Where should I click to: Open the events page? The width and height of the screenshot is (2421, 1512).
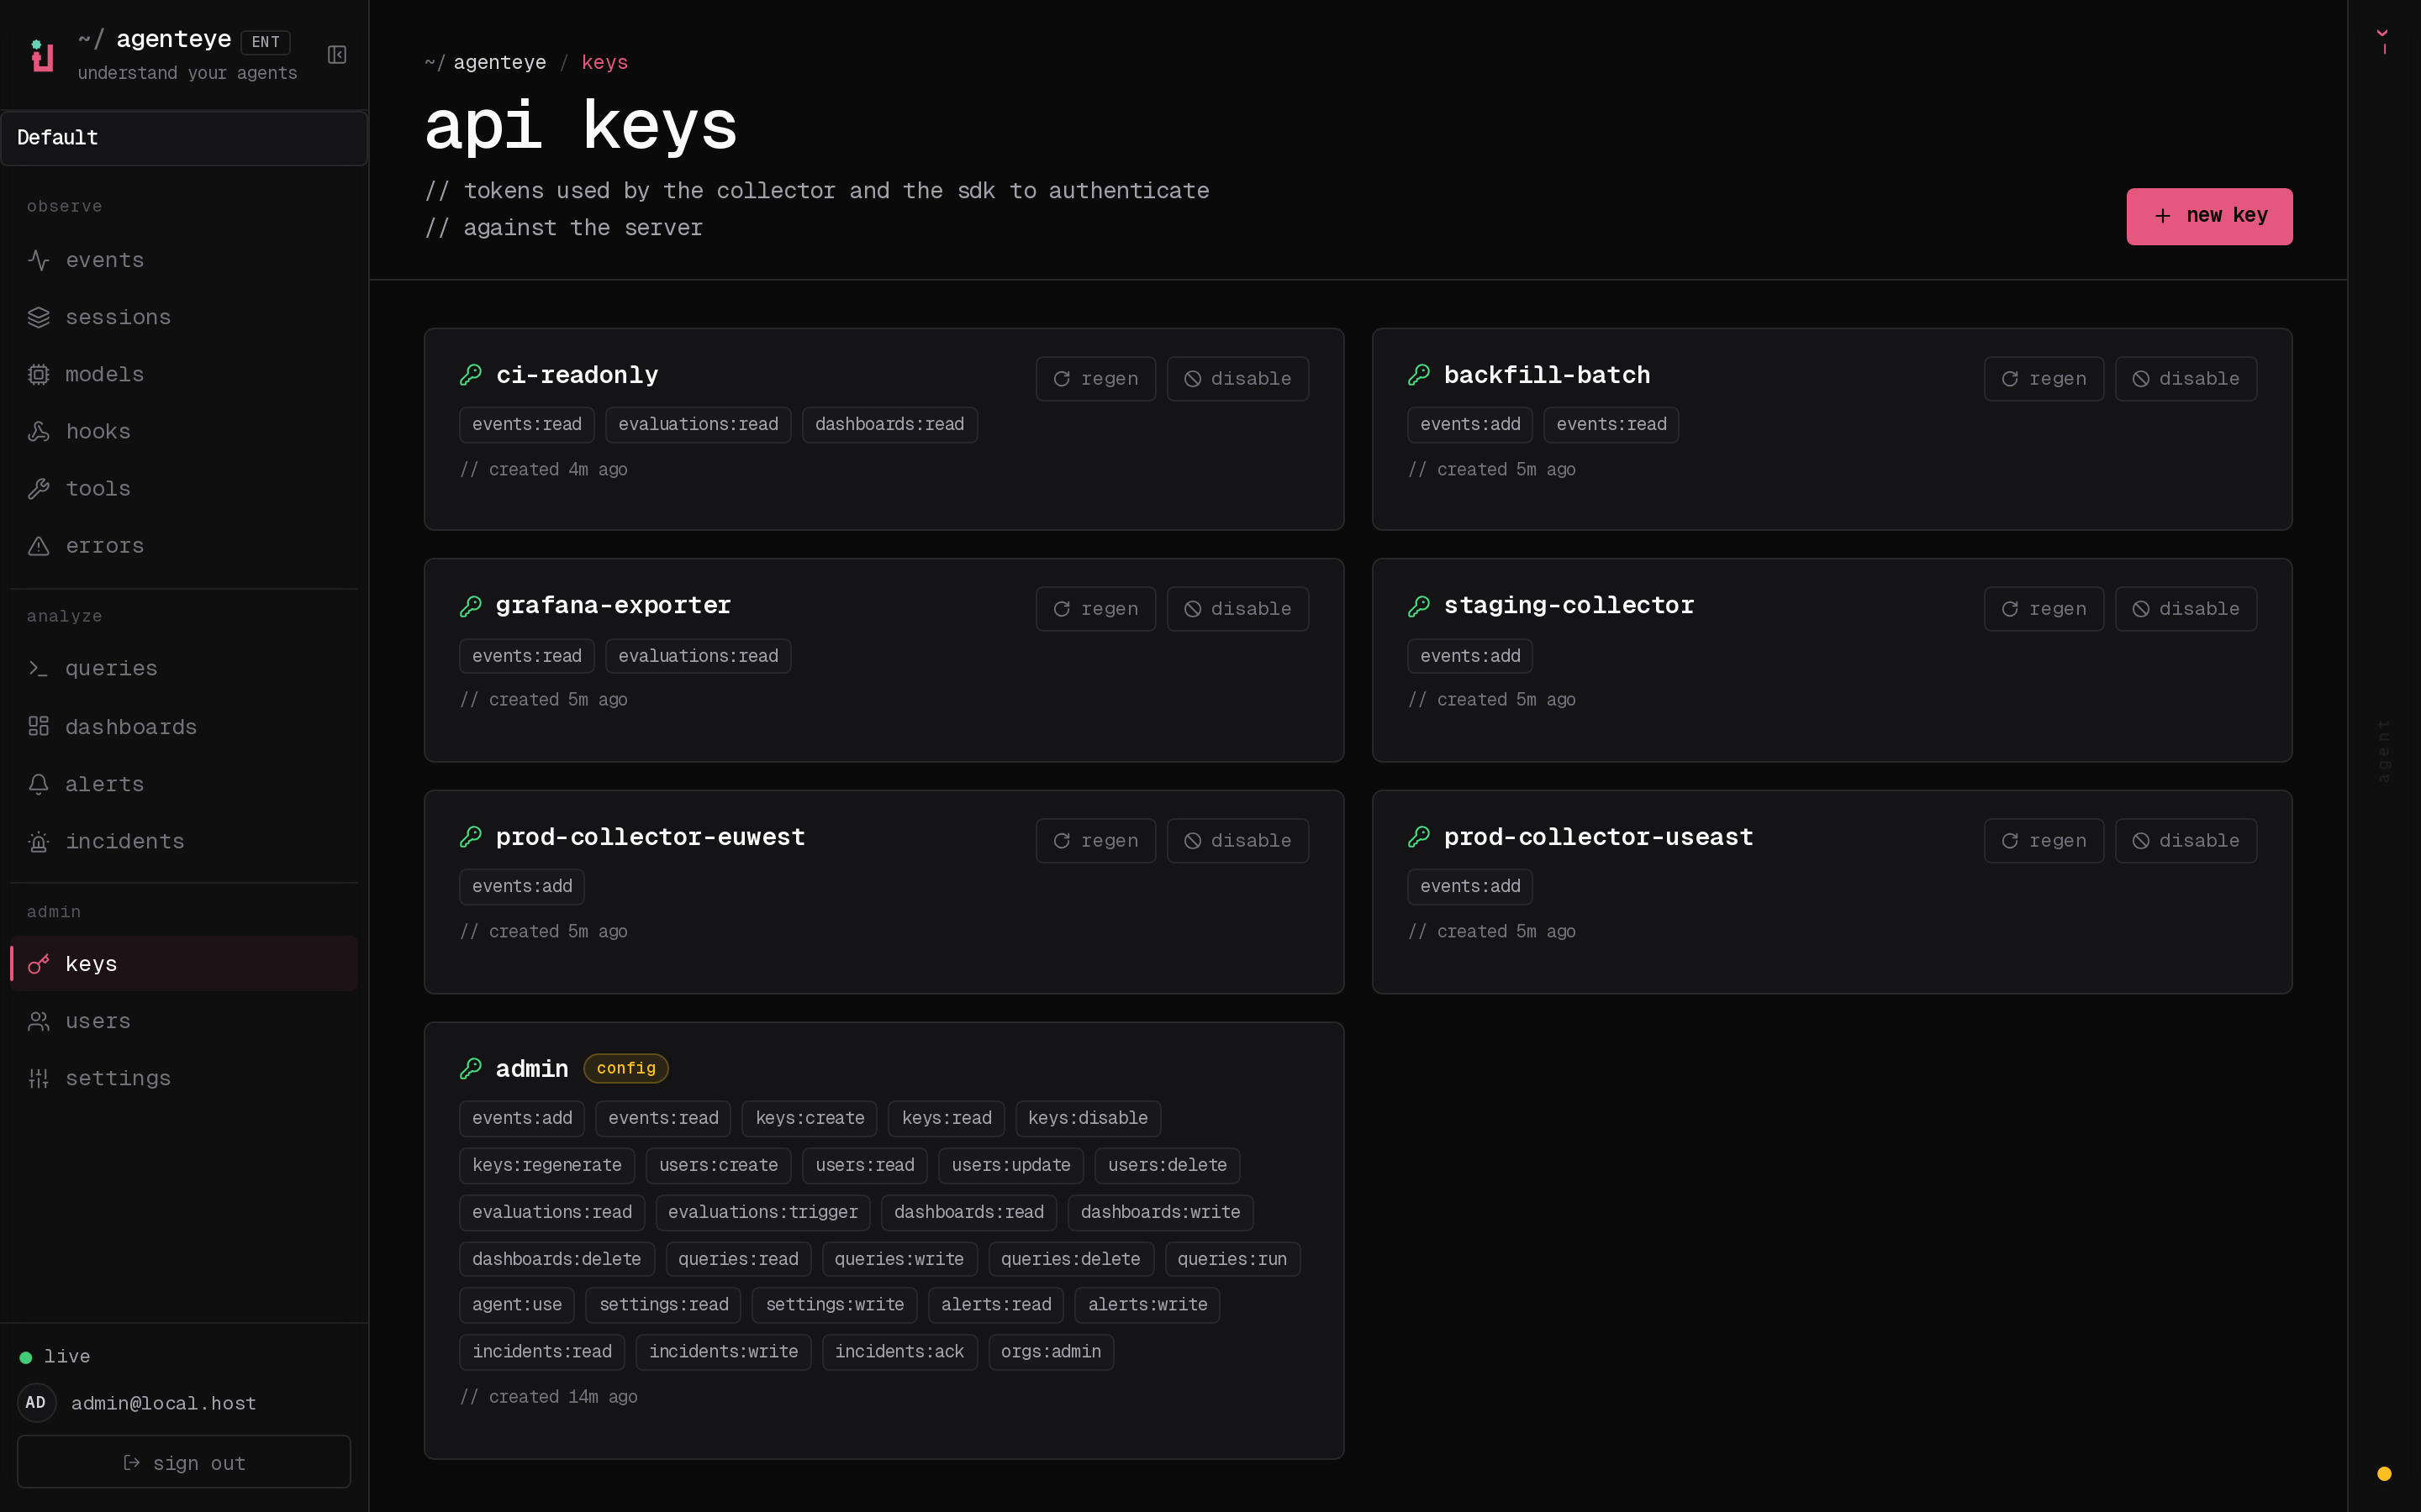pos(184,260)
